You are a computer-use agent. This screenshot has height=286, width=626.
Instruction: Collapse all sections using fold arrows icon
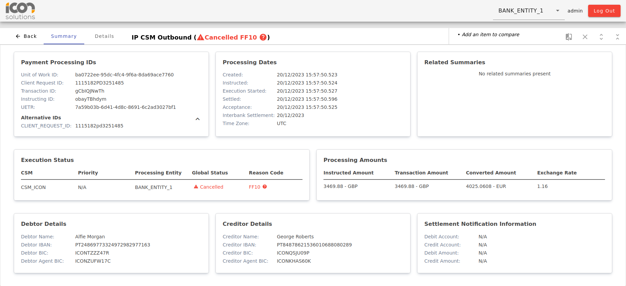617,37
